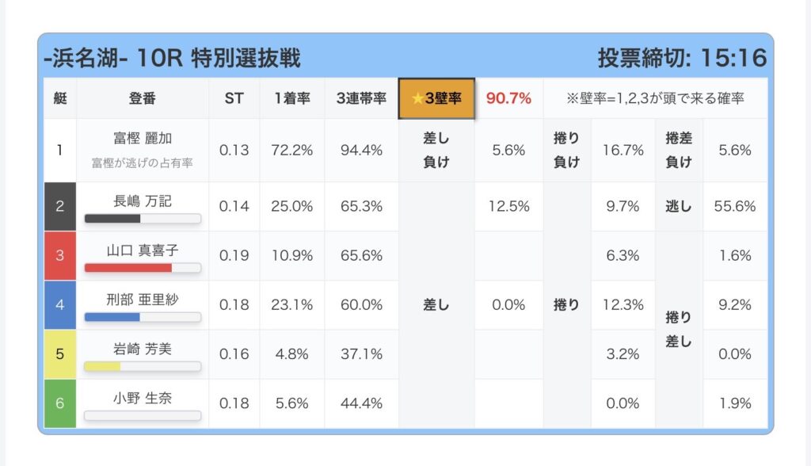
Task: Select black boat number 2 badge
Action: [x=60, y=206]
